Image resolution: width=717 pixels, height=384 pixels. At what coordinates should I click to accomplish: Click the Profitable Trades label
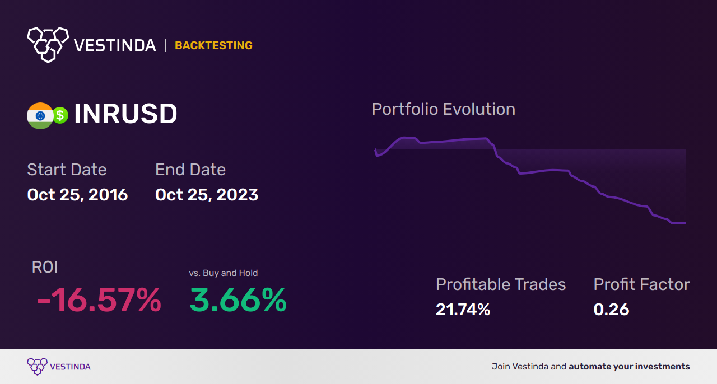501,284
